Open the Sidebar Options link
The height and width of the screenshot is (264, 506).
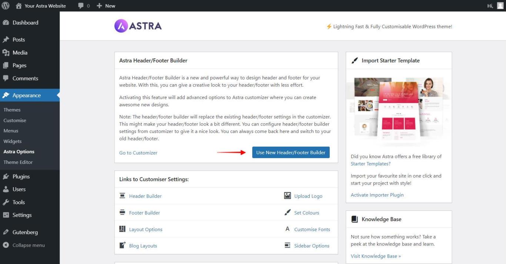pos(312,246)
